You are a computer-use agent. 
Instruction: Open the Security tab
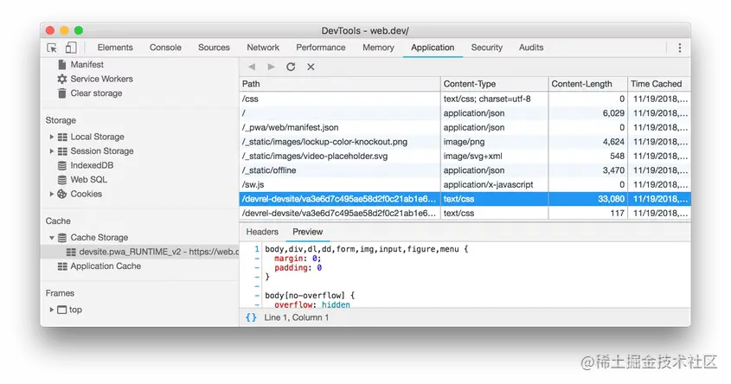[x=487, y=48]
